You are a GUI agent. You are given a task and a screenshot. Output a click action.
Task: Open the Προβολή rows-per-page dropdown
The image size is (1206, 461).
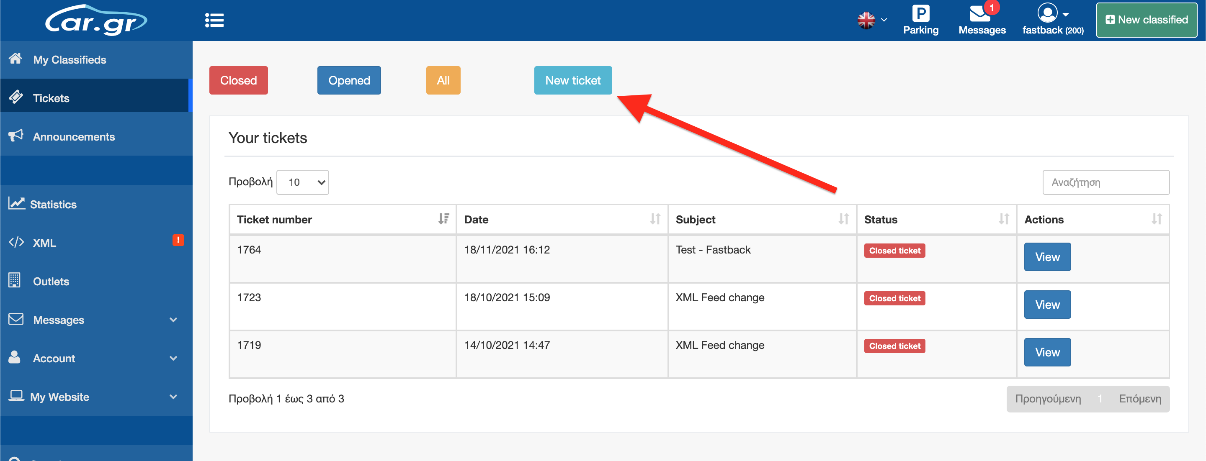[303, 182]
